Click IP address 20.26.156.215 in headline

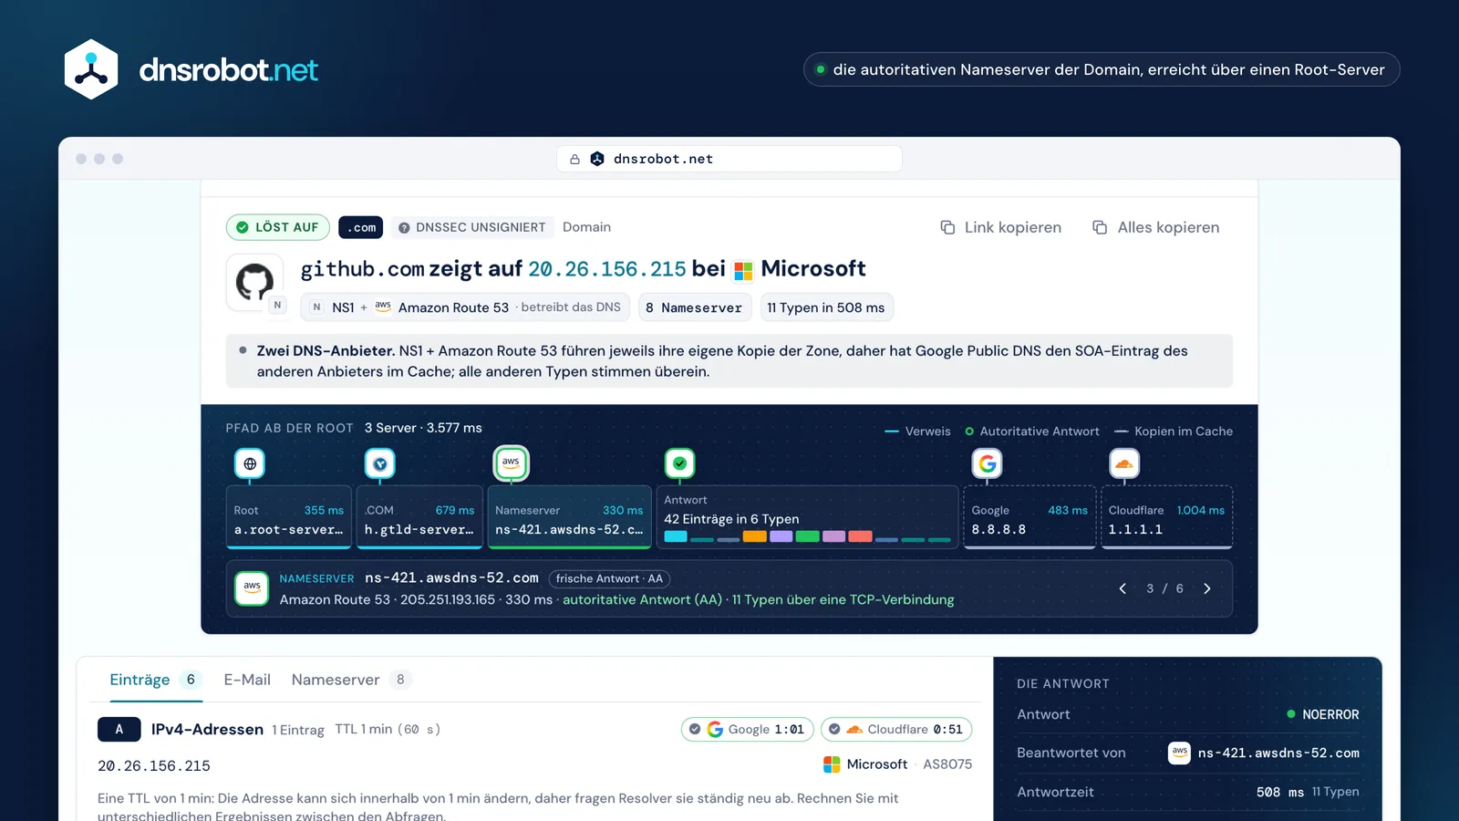pyautogui.click(x=607, y=269)
